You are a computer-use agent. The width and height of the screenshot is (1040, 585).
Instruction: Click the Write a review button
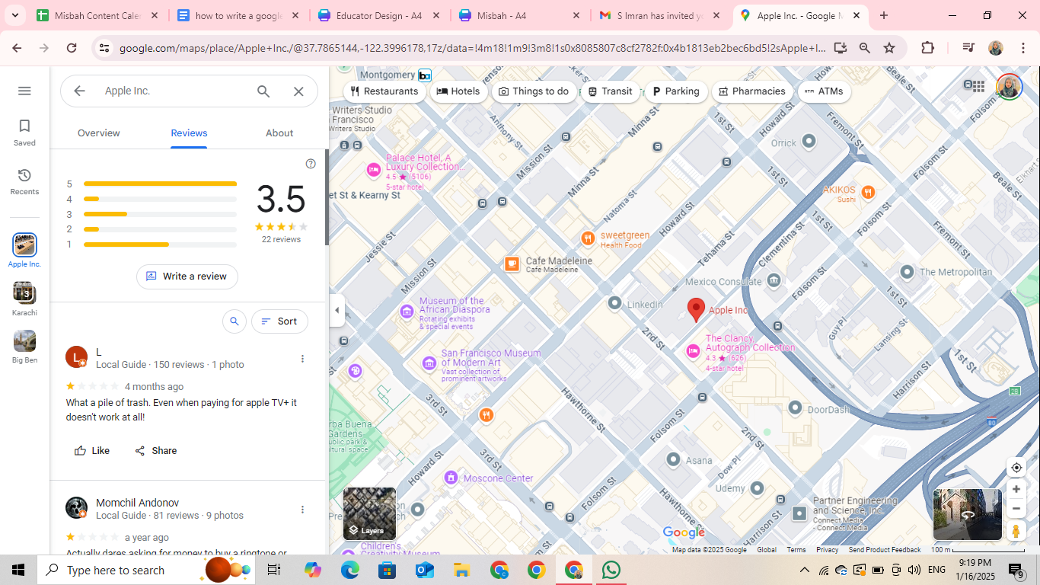tap(187, 277)
